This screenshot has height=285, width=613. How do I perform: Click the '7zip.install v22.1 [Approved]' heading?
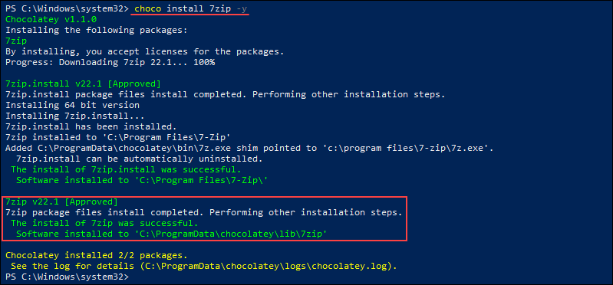click(x=83, y=84)
